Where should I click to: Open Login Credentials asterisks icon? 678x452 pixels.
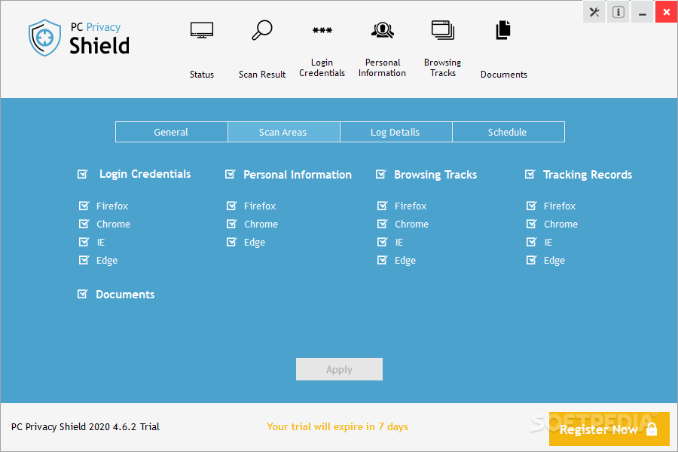pyautogui.click(x=322, y=30)
